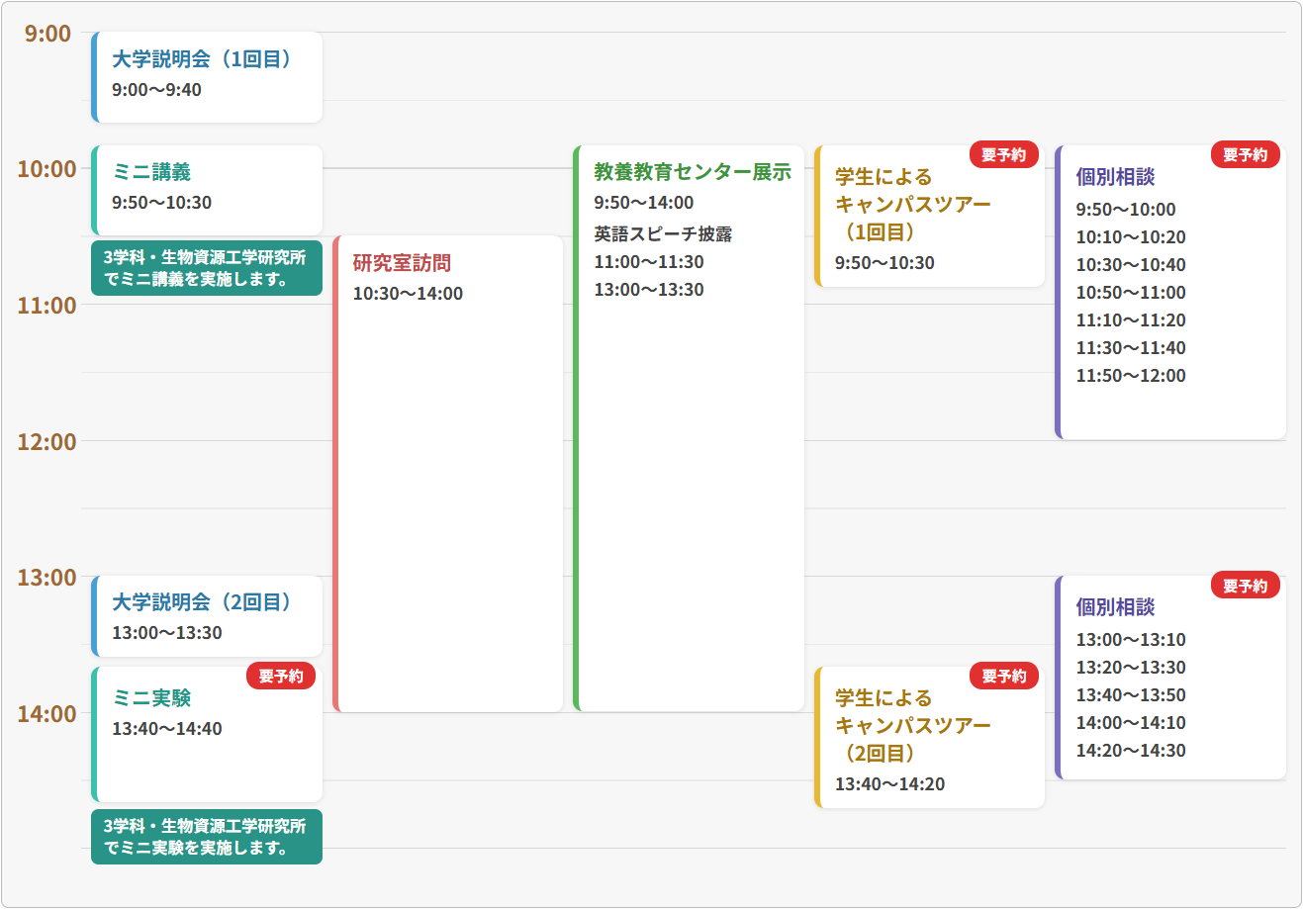Select the ミニ講義 green note about 3学科
1303x909 pixels.
(x=207, y=268)
